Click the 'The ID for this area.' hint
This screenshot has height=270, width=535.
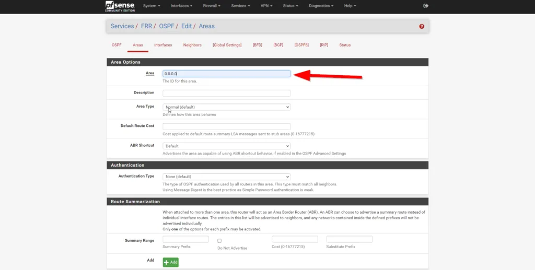point(180,81)
